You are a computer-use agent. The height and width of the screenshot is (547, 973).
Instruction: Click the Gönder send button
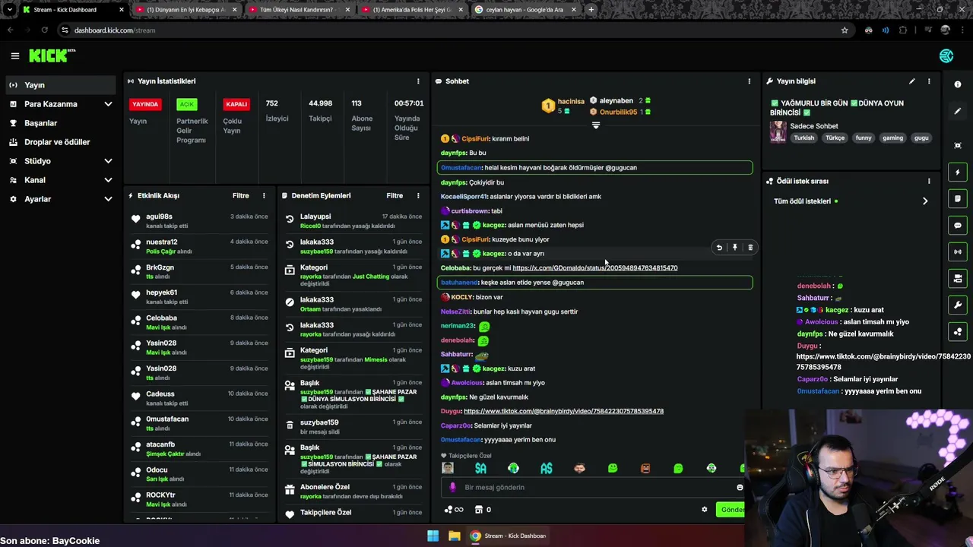pos(731,510)
